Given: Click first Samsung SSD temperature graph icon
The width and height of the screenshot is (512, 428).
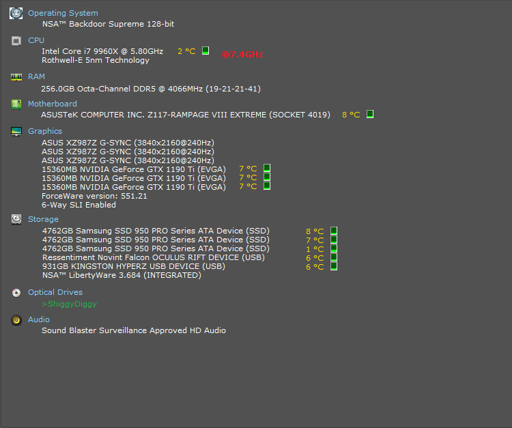Looking at the screenshot, I should click(334, 231).
